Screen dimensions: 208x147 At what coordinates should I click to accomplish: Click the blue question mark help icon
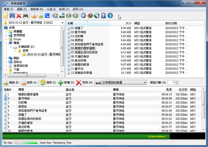pyautogui.click(x=104, y=16)
